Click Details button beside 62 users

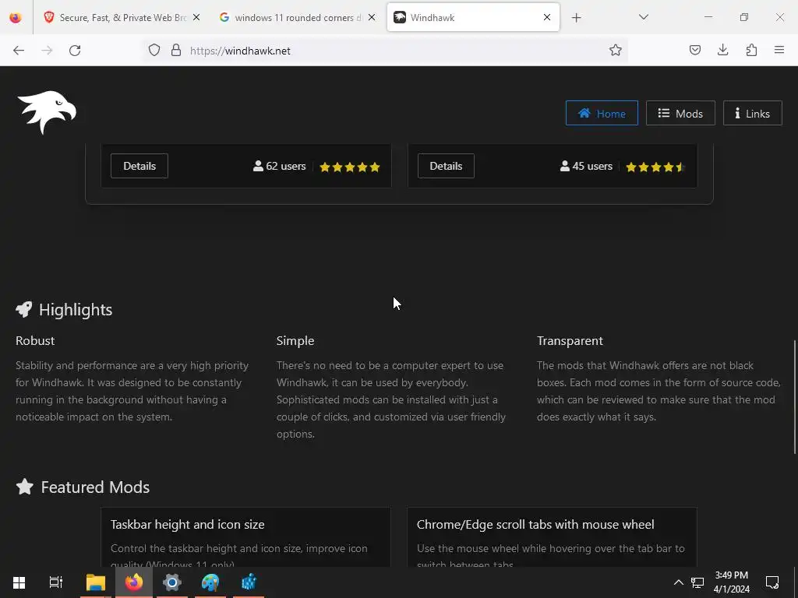click(139, 166)
